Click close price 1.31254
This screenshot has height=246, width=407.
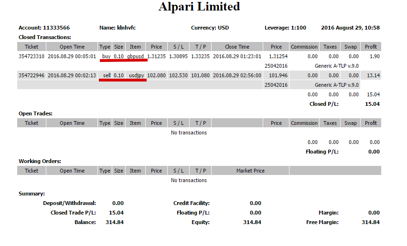click(x=278, y=56)
